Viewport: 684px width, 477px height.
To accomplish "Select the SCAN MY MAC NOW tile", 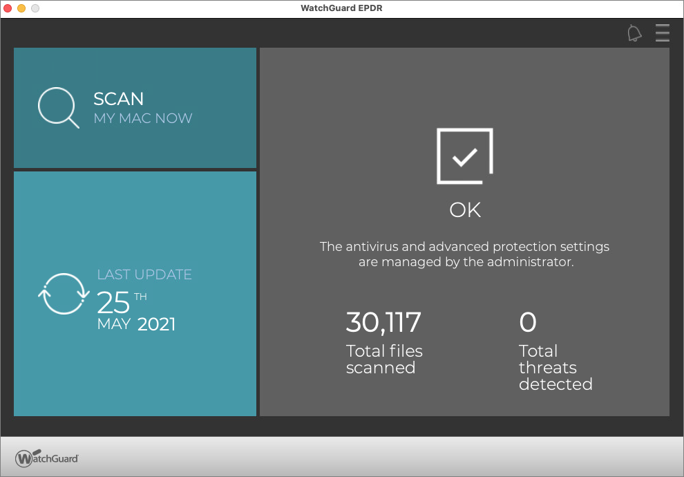I will [x=135, y=109].
